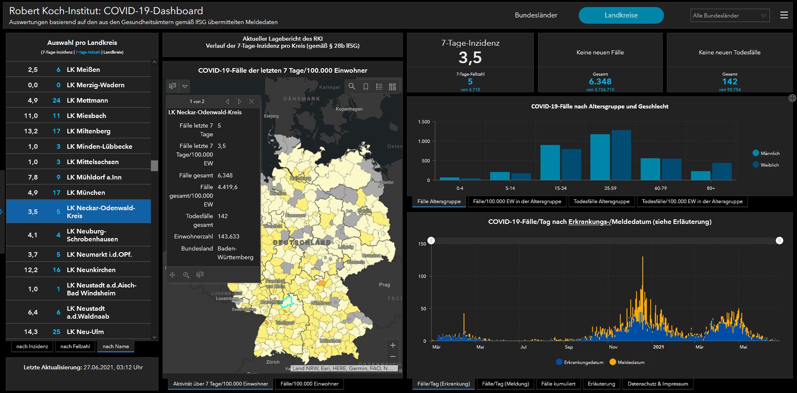Open the map bookmarks icon
The height and width of the screenshot is (393, 797).
pos(366,86)
